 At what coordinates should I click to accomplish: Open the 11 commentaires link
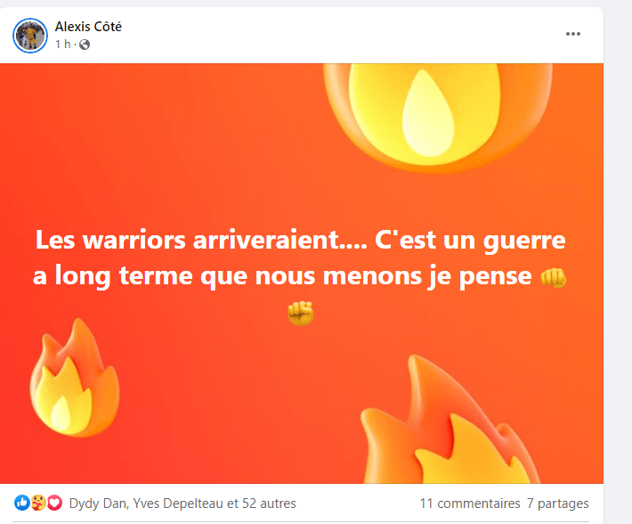click(x=470, y=504)
